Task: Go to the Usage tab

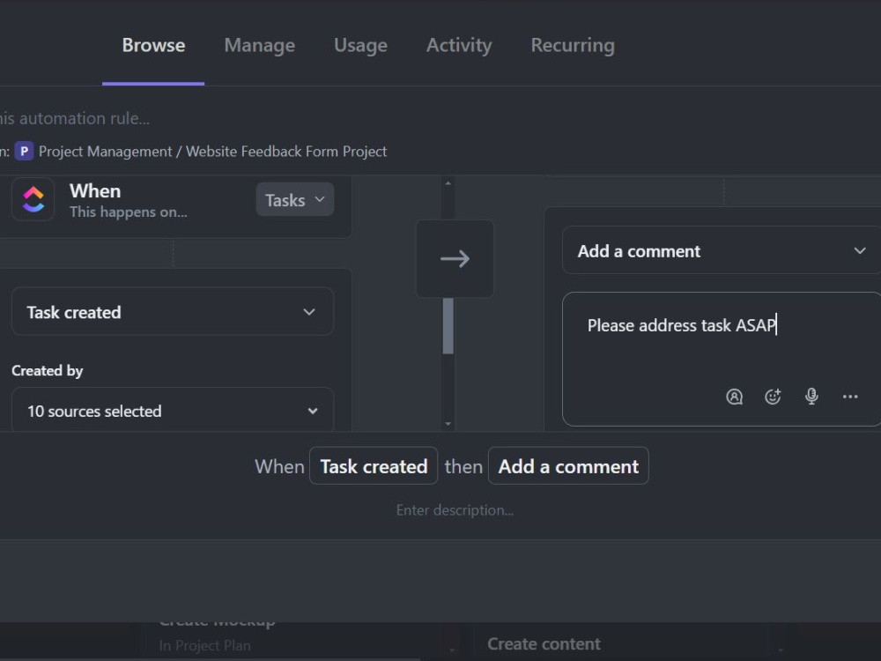Action: point(360,45)
